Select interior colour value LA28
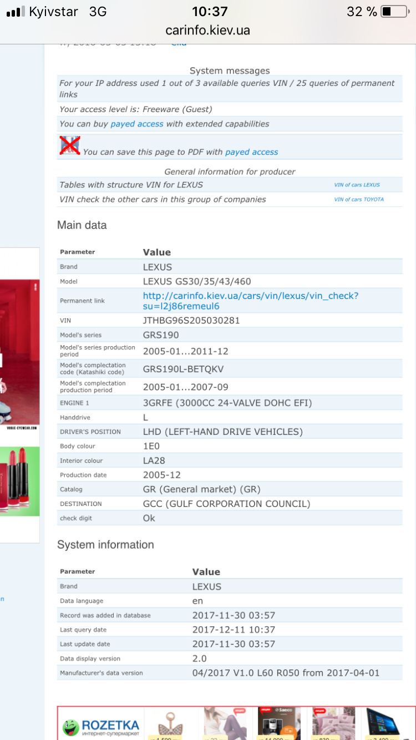The image size is (416, 740). click(154, 460)
